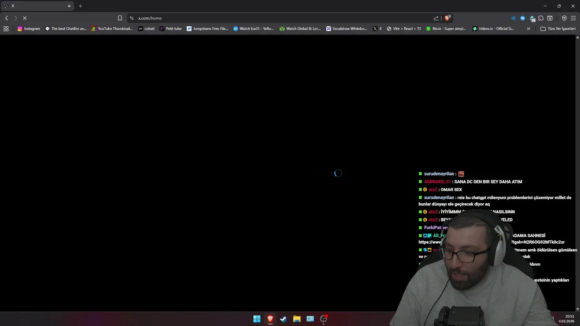Bookmark this page using the bookmark icon

(x=120, y=18)
